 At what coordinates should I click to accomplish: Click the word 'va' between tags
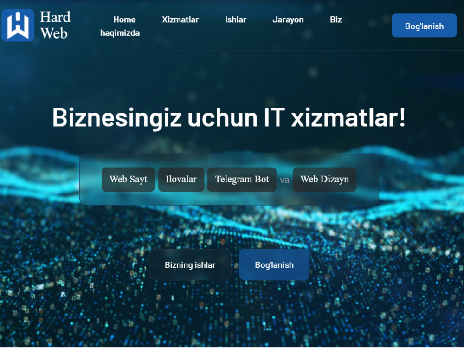pos(284,180)
